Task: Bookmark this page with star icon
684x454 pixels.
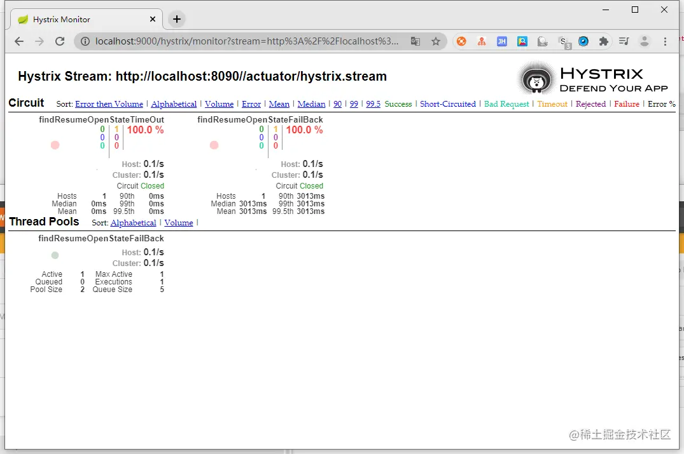Action: (436, 41)
